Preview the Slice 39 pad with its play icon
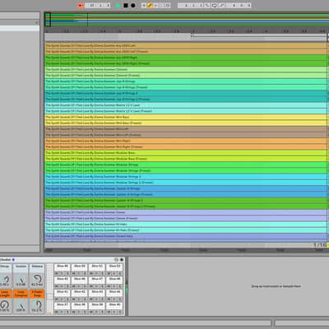329x329 pixels. coord(97,312)
